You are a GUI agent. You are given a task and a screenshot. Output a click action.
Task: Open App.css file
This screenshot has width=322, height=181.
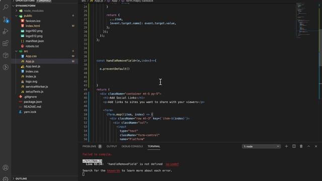pos(31,56)
